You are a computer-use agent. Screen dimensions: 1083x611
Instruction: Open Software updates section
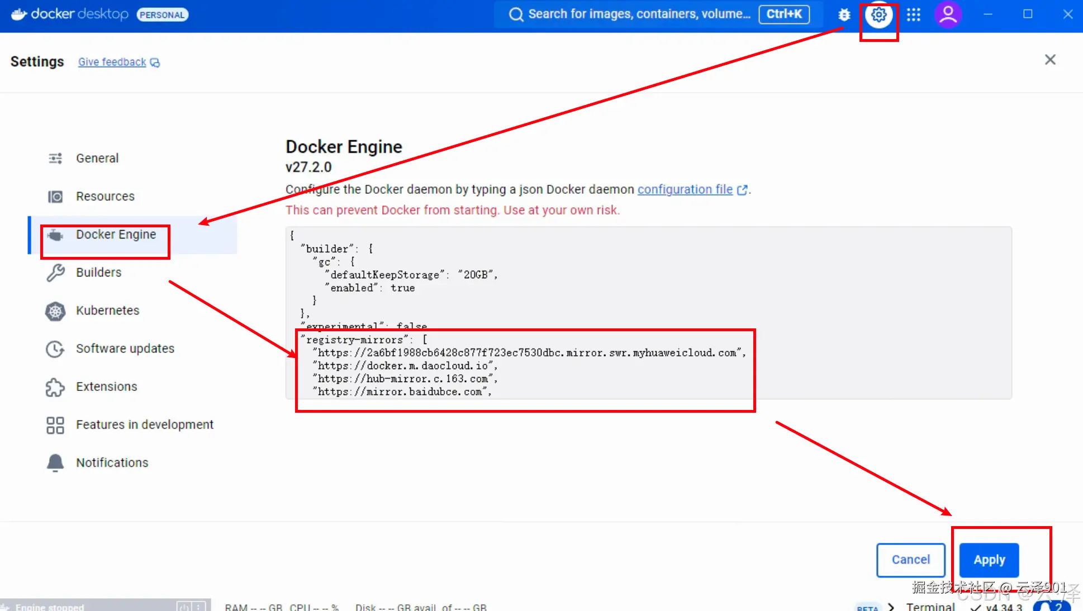tap(125, 349)
